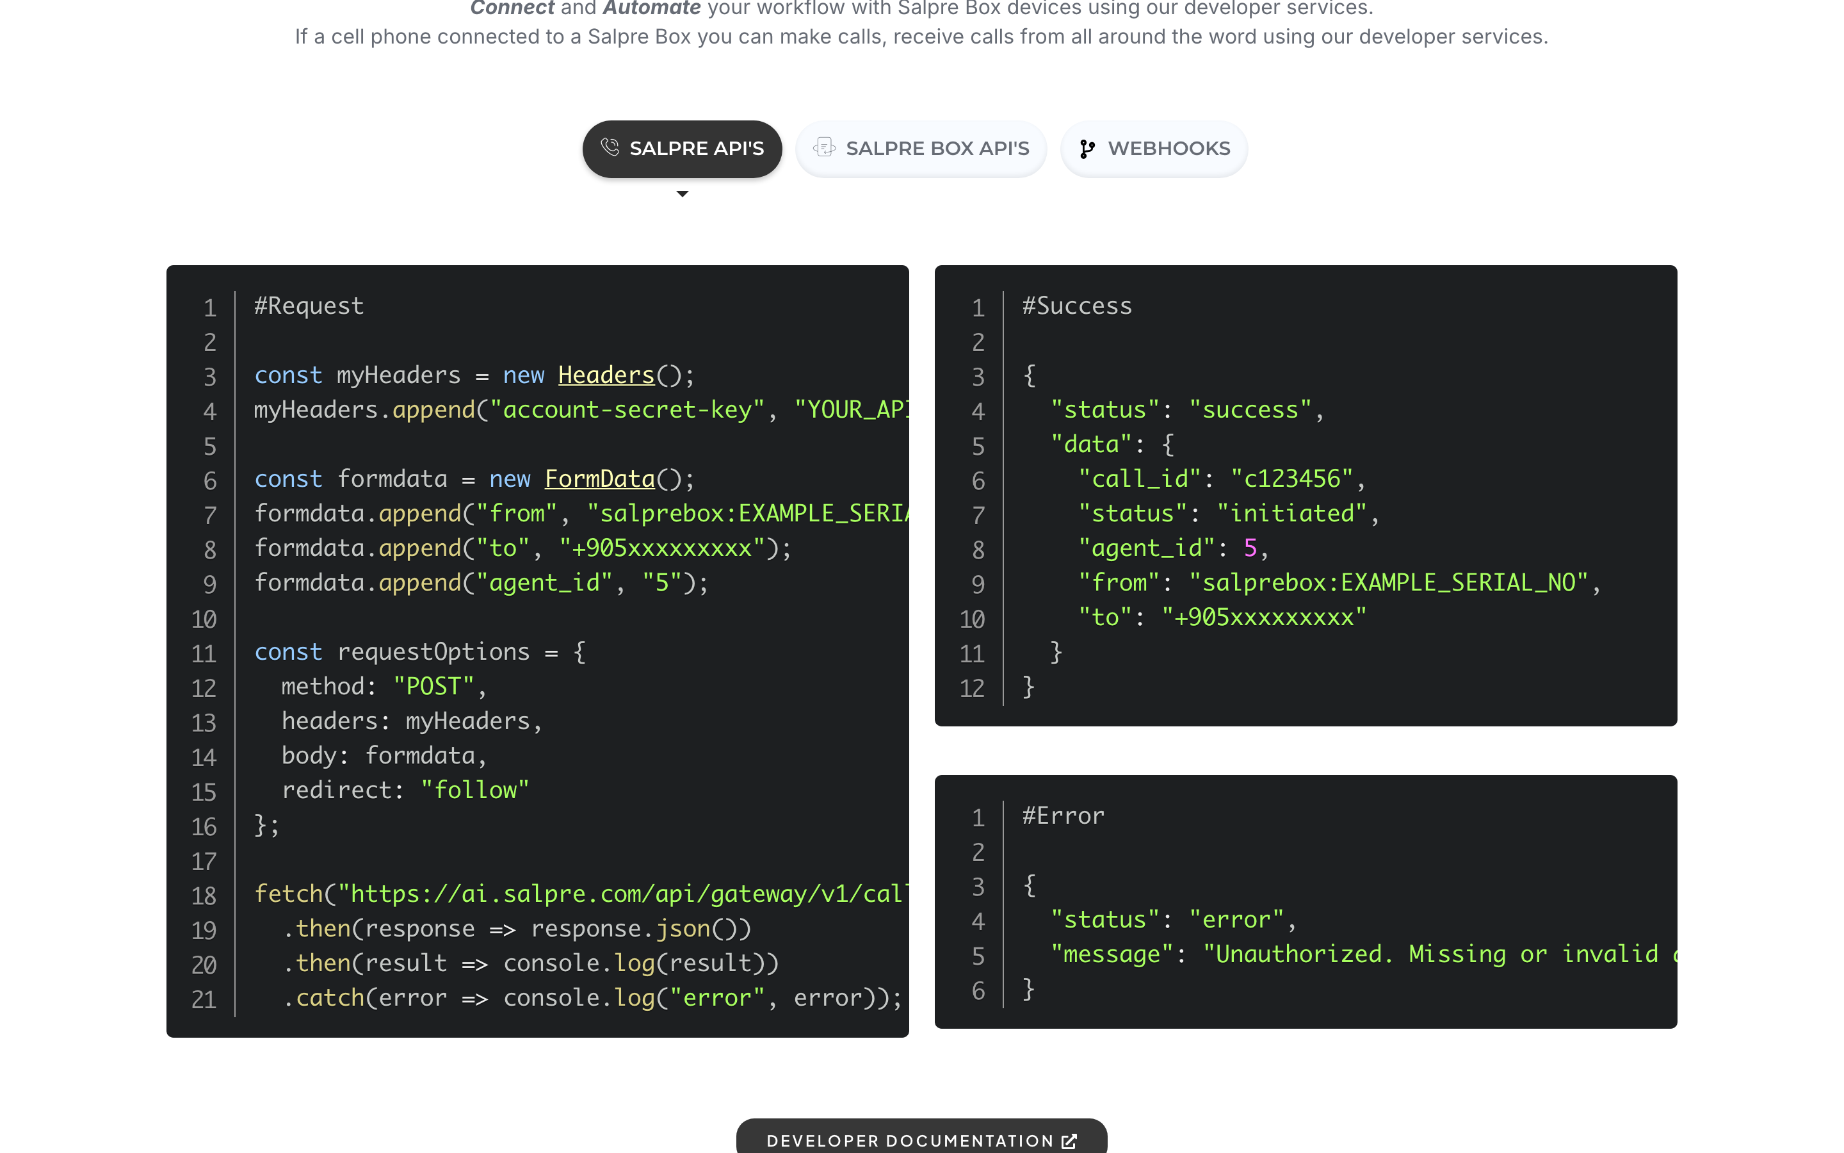This screenshot has width=1844, height=1153.
Task: Click the phone icon in Salpre API's tab
Action: point(610,147)
